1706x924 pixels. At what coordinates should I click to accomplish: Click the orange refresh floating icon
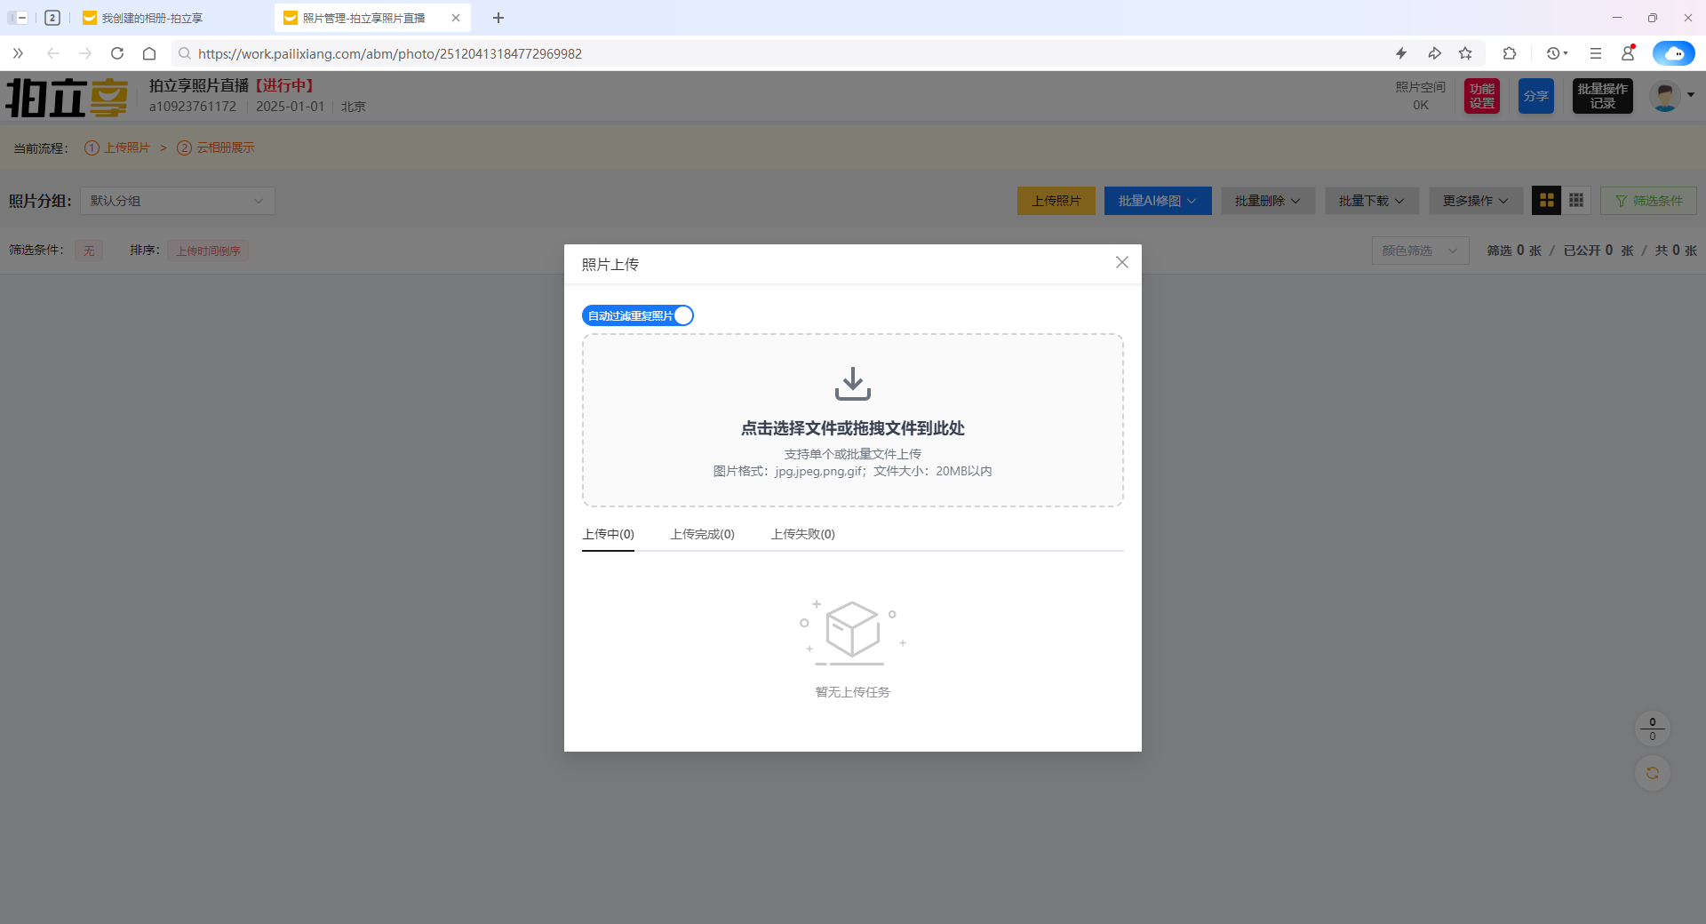point(1652,773)
